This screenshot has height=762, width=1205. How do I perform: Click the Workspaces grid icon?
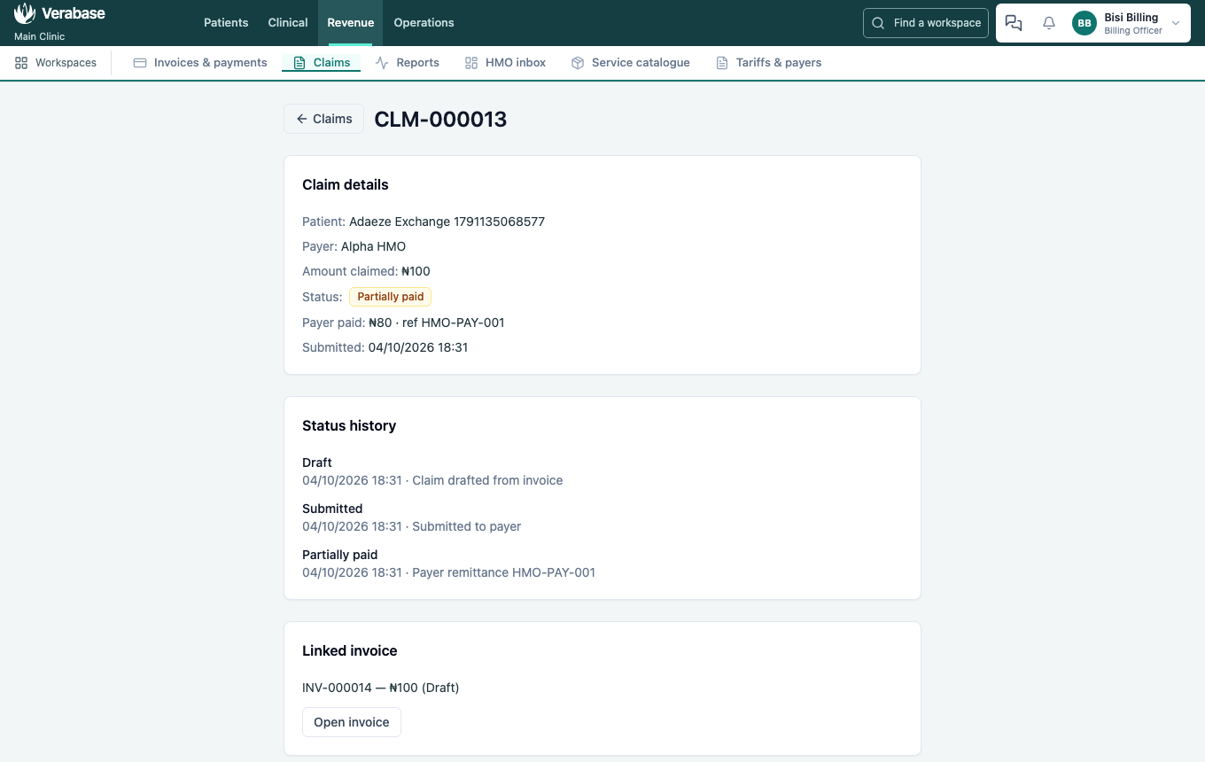[21, 63]
